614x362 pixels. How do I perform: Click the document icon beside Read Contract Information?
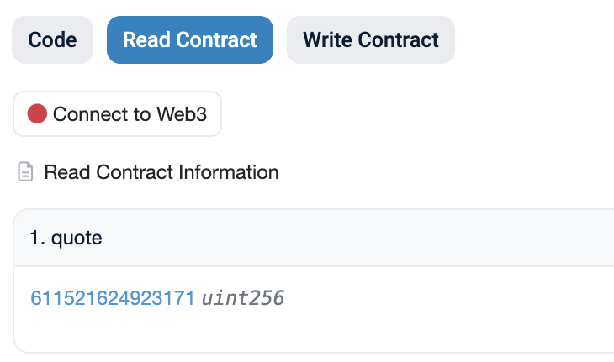click(x=26, y=173)
